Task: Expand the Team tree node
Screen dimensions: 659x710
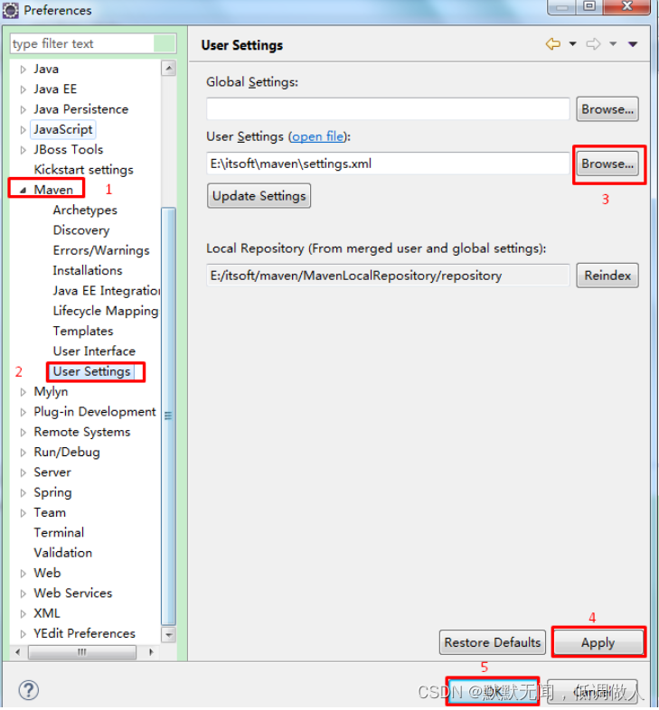Action: coord(24,513)
